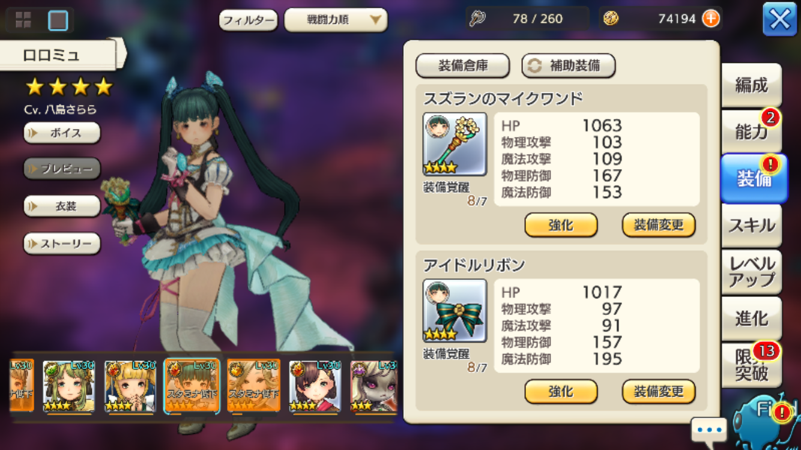Open the 編成 tab
This screenshot has width=801, height=450.
751,85
